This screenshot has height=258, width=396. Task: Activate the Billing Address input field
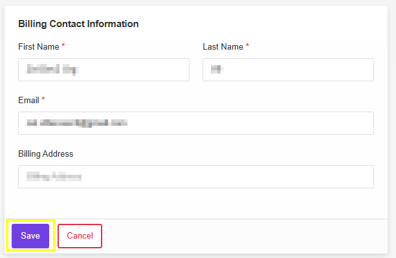point(196,177)
